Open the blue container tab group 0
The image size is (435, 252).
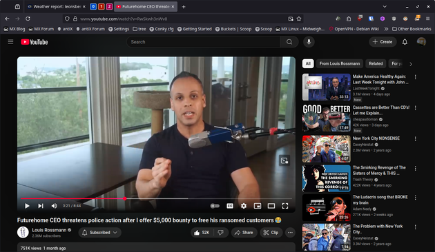(93, 7)
